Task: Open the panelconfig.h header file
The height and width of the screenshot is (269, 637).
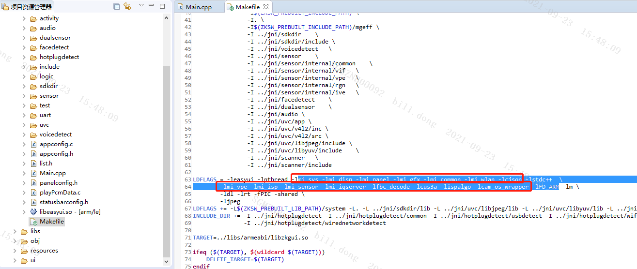Action: (58, 183)
